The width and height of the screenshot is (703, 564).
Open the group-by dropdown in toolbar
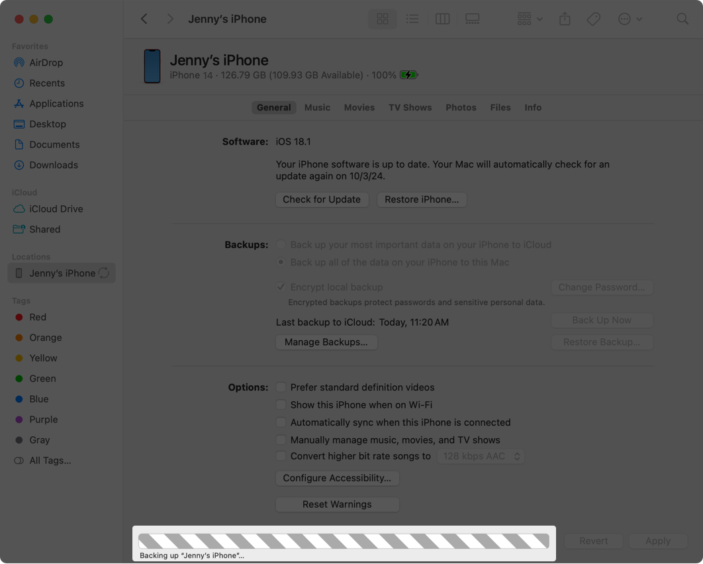tap(530, 19)
